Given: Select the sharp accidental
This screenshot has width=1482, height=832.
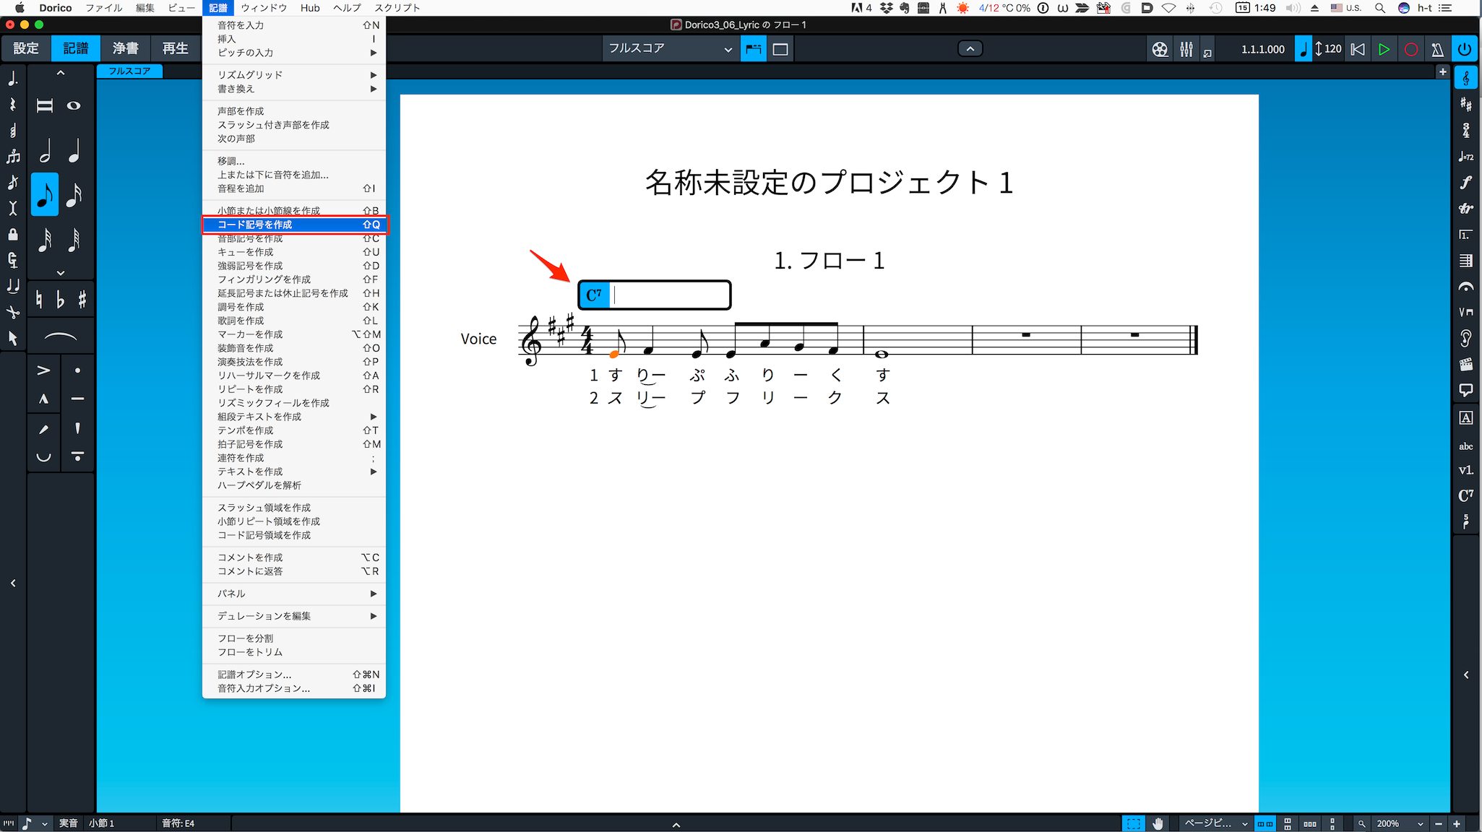Looking at the screenshot, I should 82,299.
